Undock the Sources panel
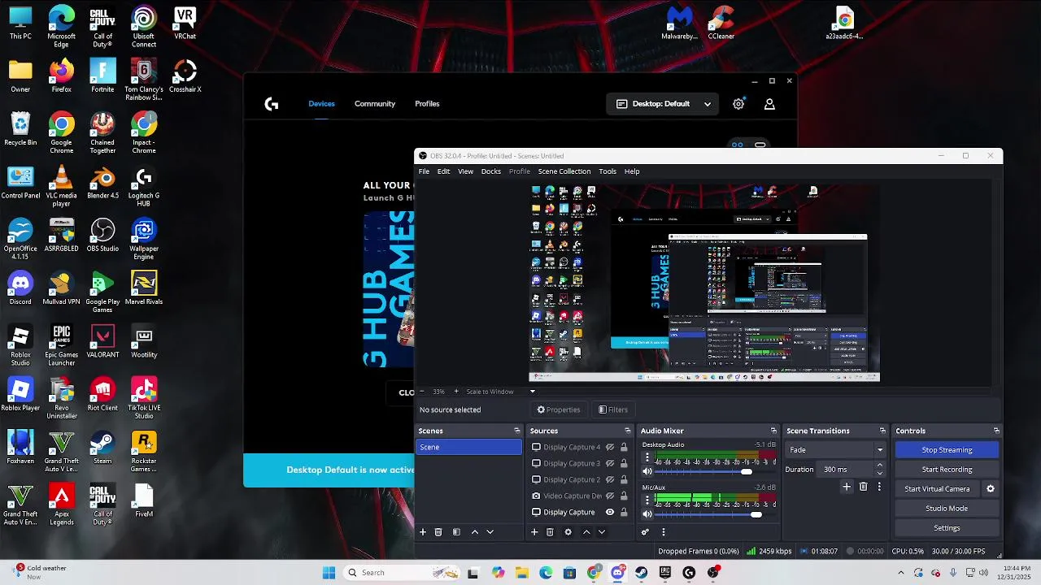The image size is (1041, 585). click(627, 431)
